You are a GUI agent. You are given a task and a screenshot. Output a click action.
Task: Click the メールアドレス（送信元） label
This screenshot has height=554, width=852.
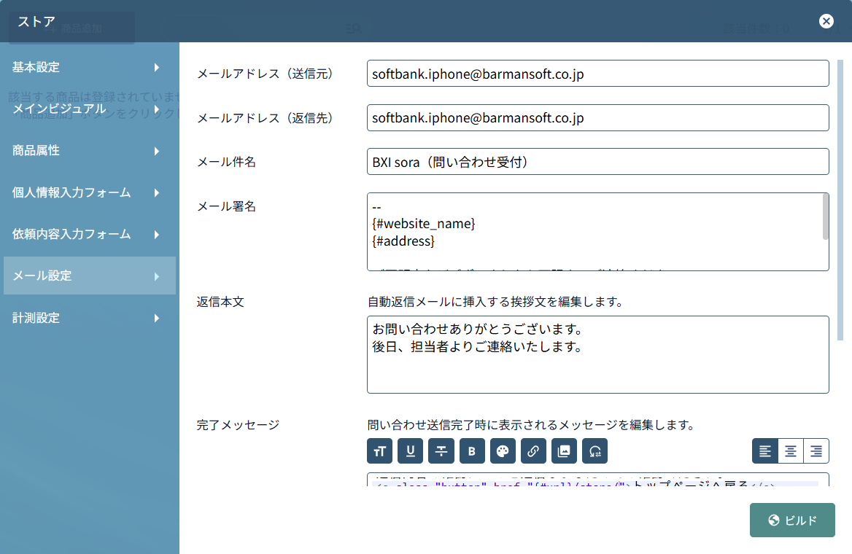click(x=266, y=74)
